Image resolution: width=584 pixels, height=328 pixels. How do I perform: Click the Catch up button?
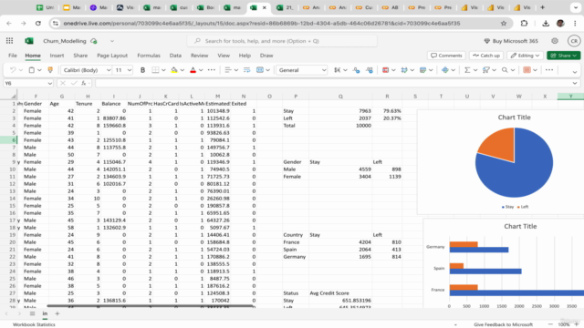tap(486, 56)
